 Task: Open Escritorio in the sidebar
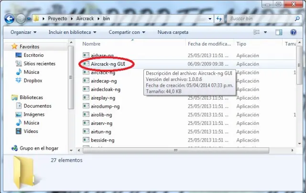click(33, 55)
